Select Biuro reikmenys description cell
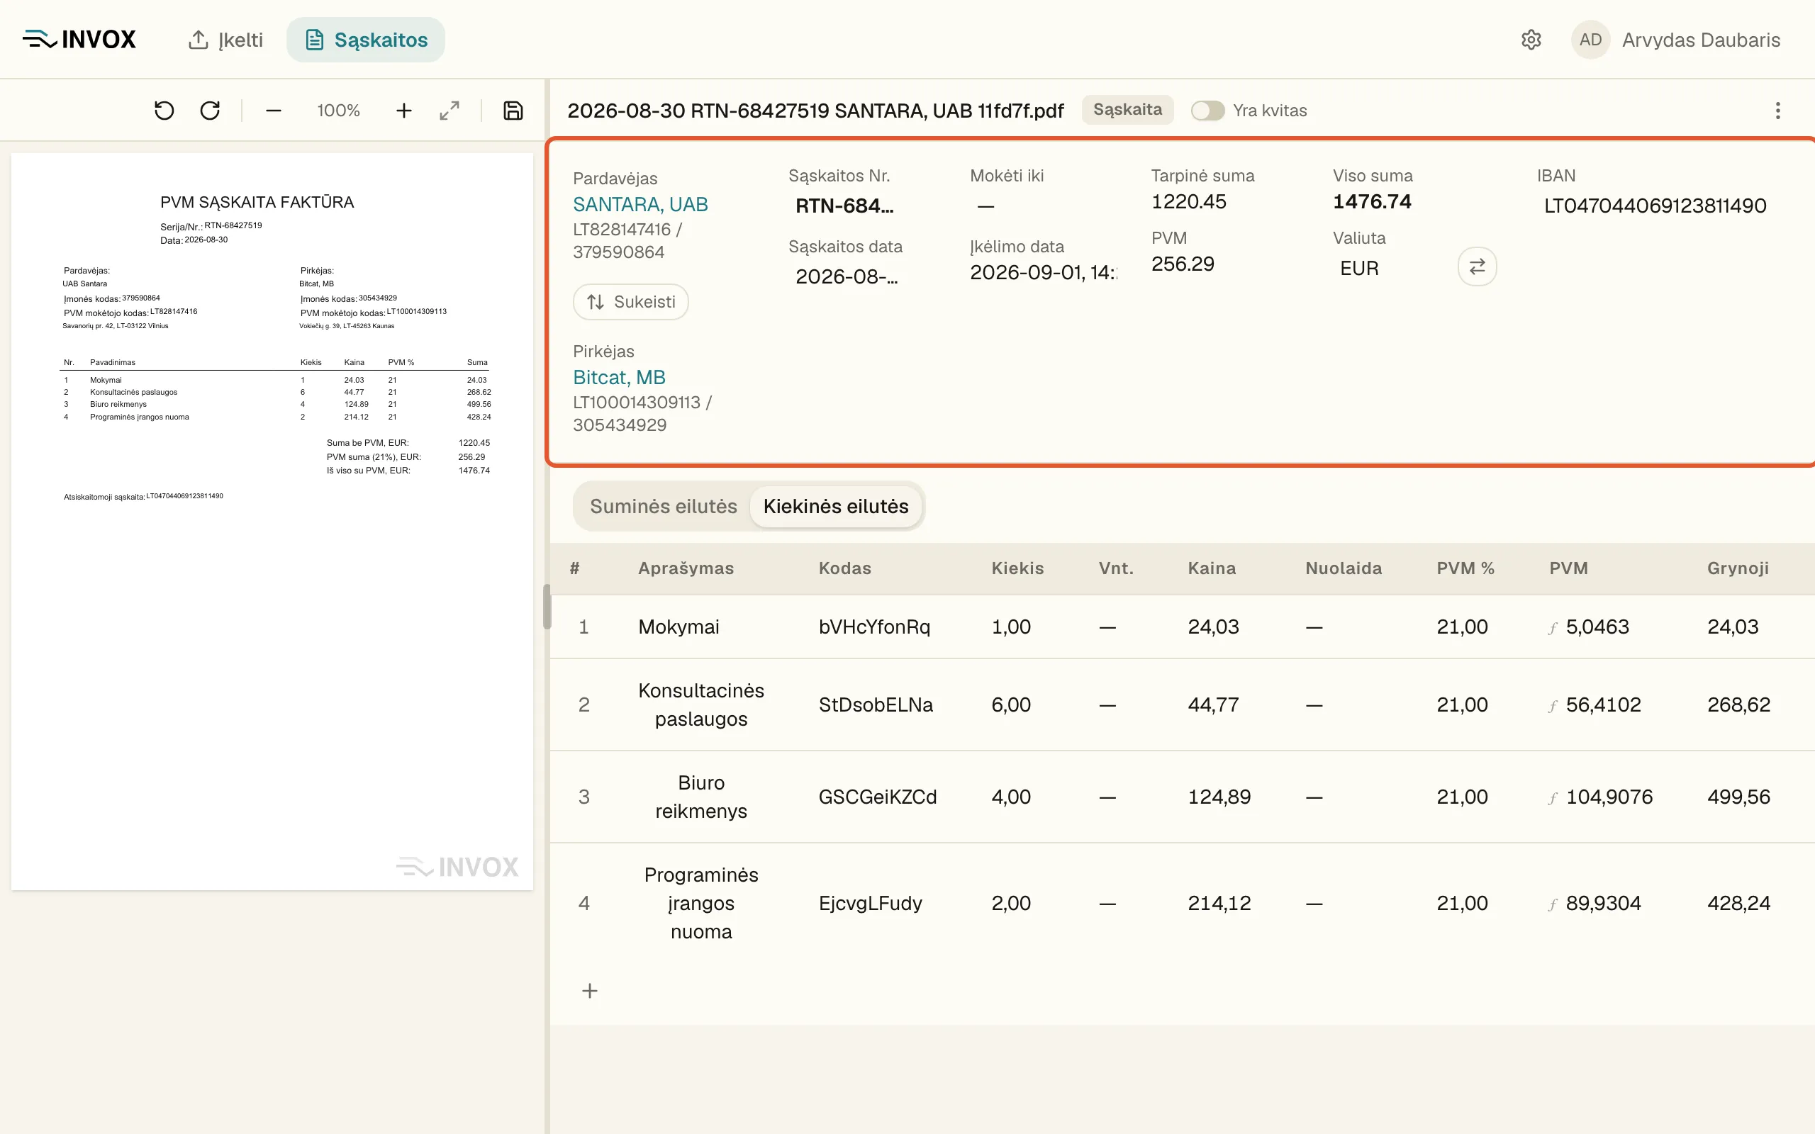 701,797
